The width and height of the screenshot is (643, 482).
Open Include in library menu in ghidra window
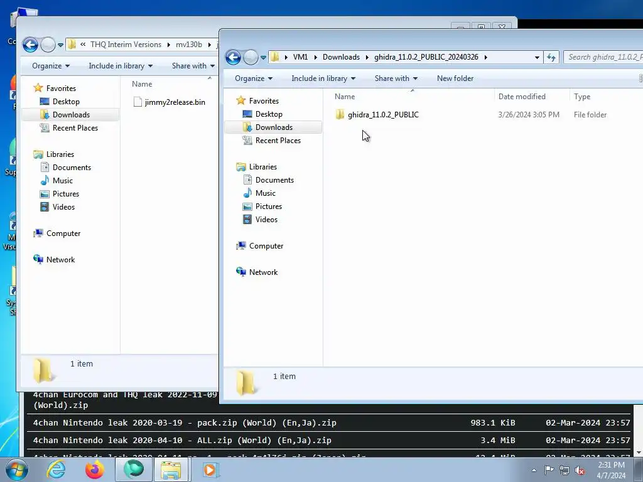coord(323,78)
